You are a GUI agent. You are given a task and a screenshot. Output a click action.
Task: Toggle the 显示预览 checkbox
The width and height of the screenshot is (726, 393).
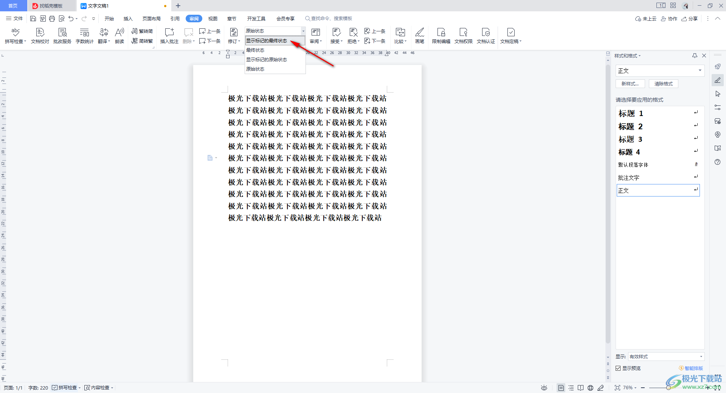pyautogui.click(x=618, y=368)
